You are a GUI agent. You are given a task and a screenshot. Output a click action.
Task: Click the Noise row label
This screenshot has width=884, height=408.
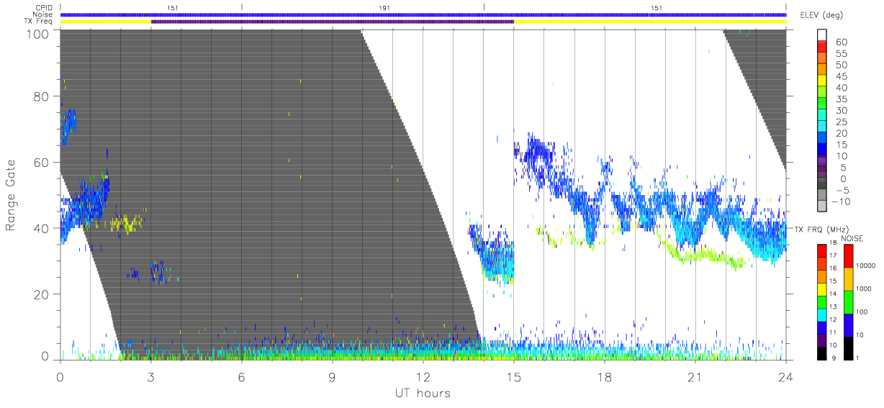click(x=44, y=14)
